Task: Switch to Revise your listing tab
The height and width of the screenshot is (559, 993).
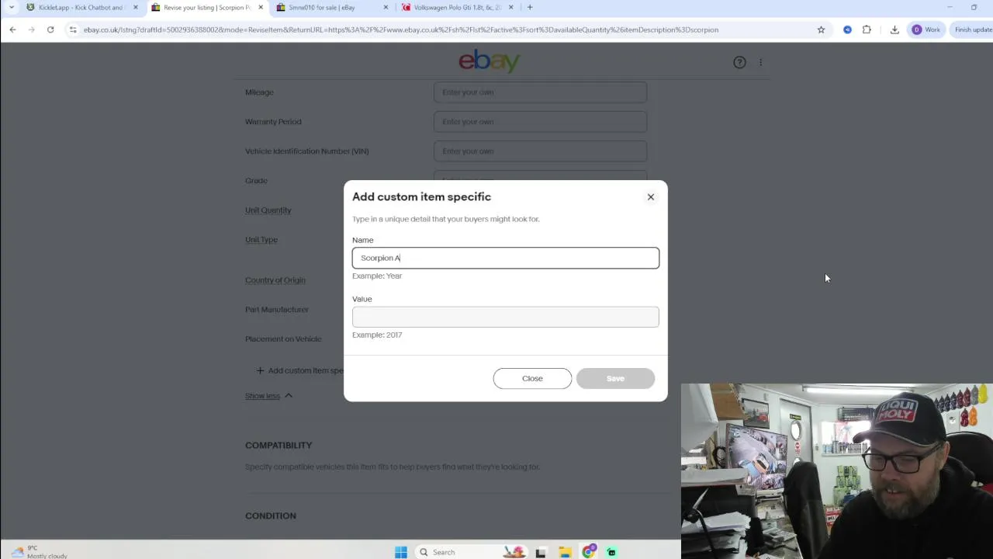Action: [x=206, y=8]
